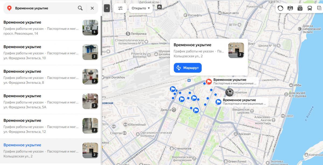
Task: Click the search magnifier icon
Action: coord(80,8)
